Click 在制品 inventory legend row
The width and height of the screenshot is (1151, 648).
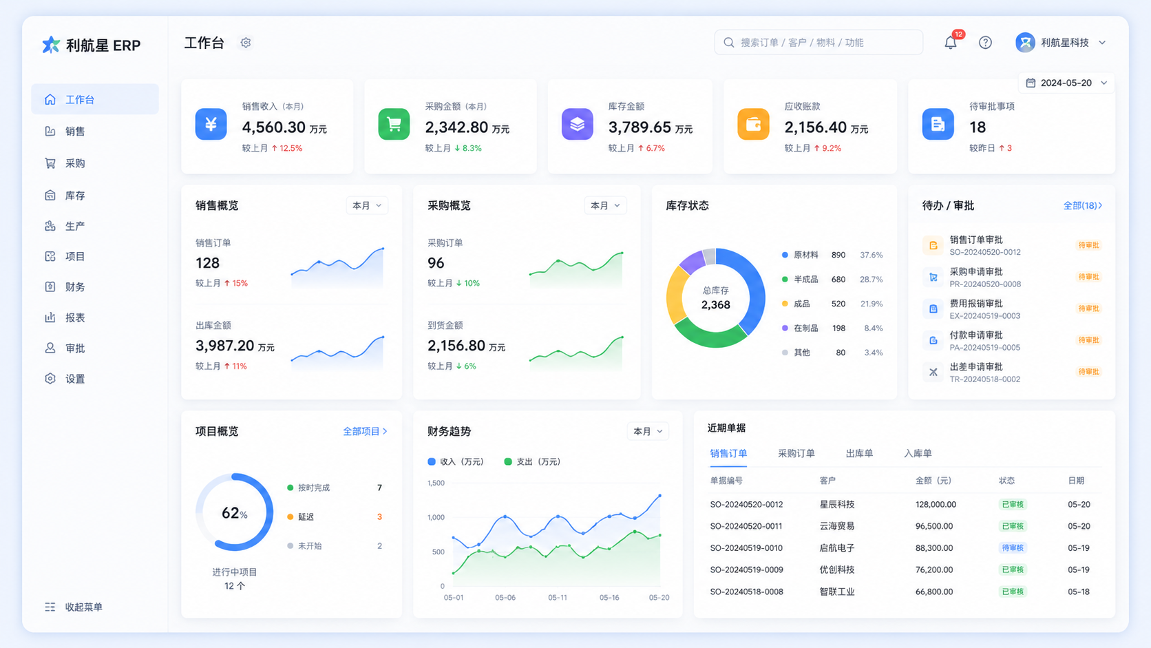pos(832,328)
